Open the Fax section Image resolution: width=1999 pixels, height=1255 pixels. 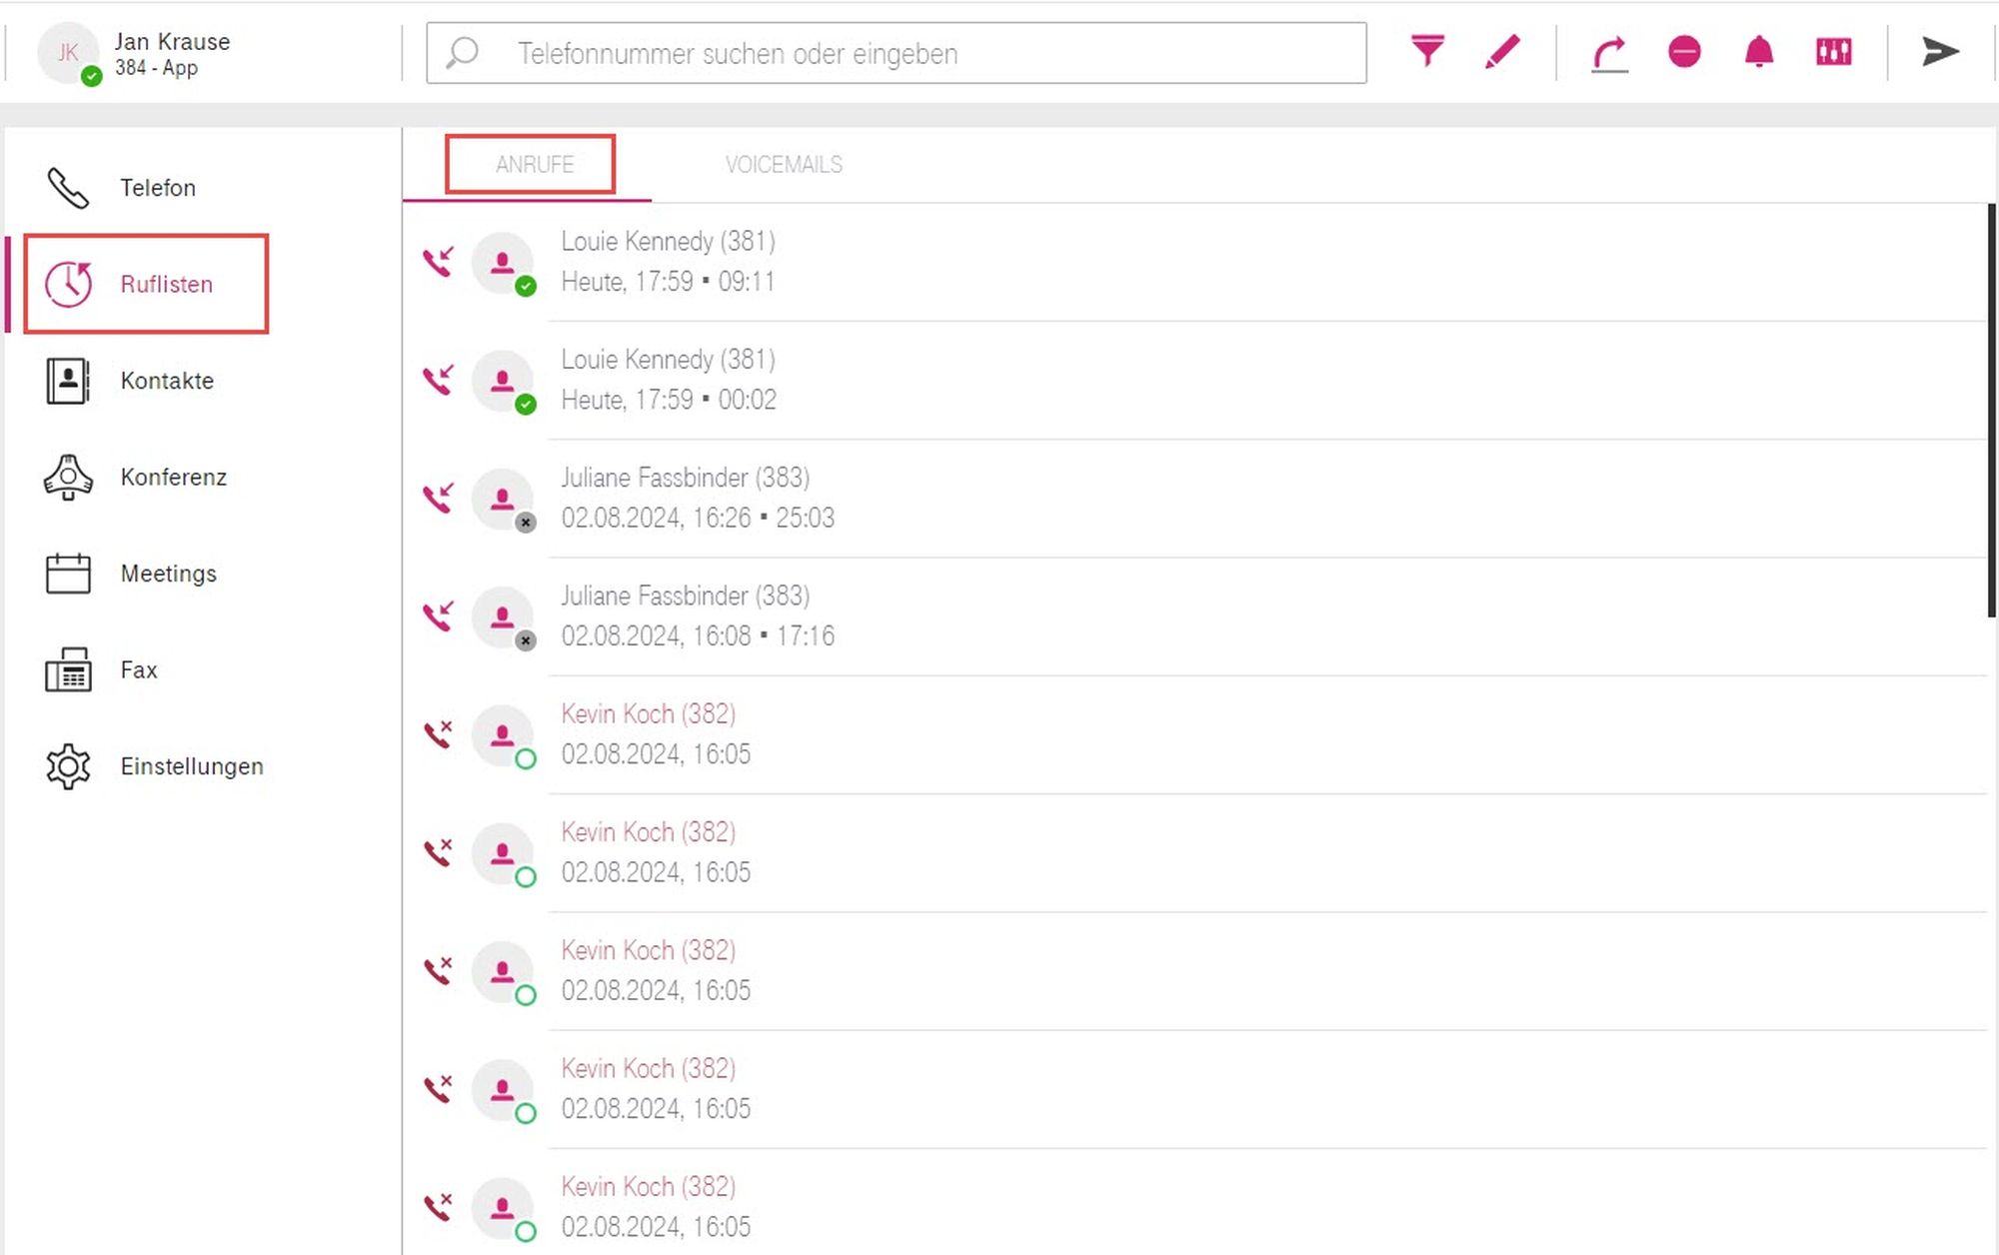click(138, 669)
